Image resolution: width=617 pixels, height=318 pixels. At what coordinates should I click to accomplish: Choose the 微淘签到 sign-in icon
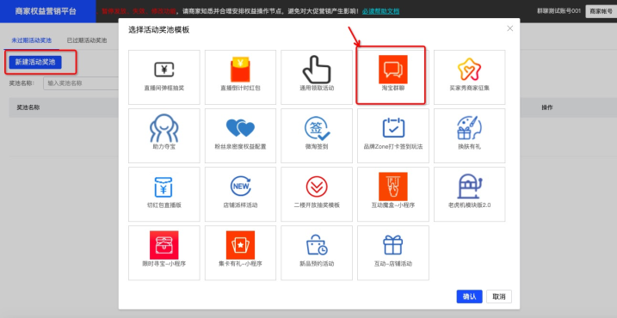[x=317, y=128]
